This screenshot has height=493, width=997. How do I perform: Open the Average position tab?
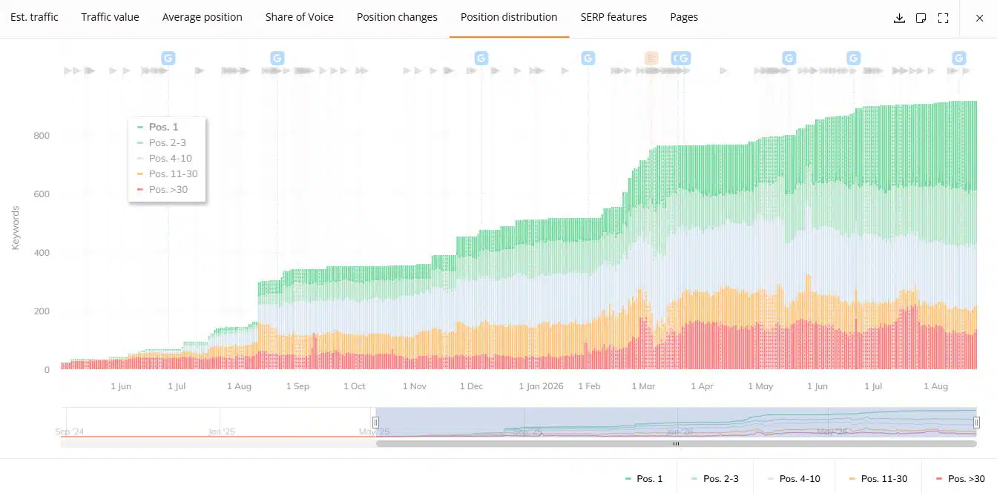click(203, 17)
